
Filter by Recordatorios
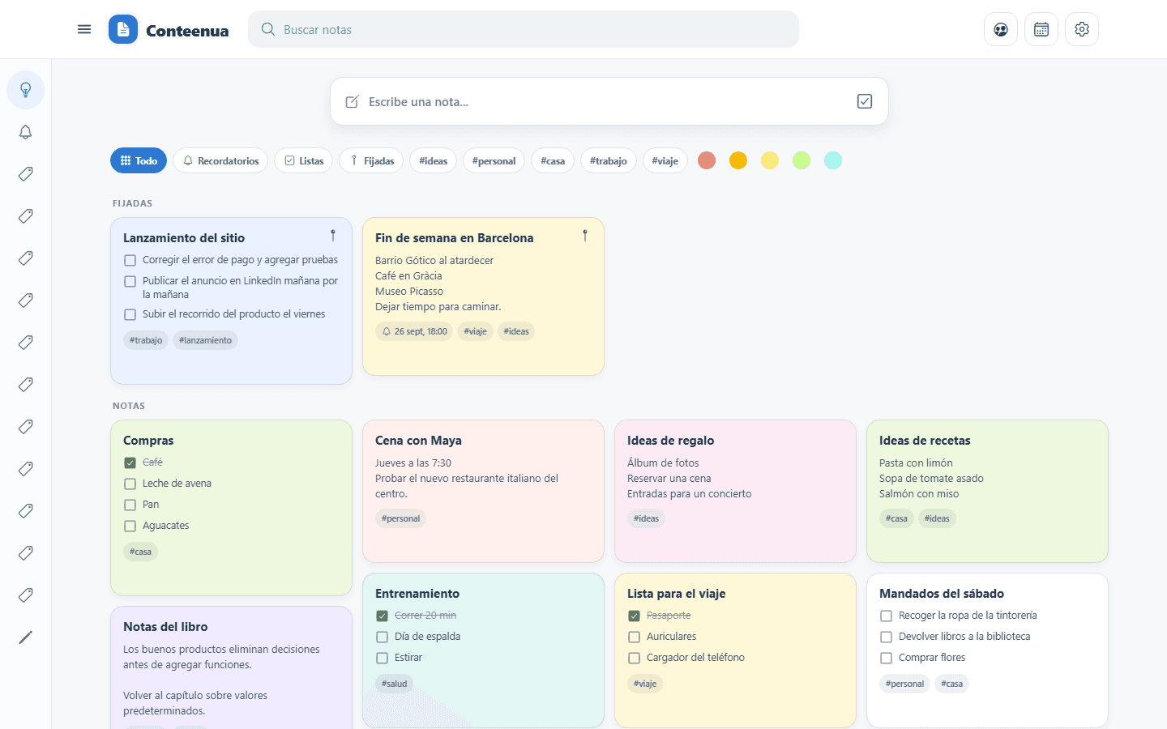[x=220, y=160]
